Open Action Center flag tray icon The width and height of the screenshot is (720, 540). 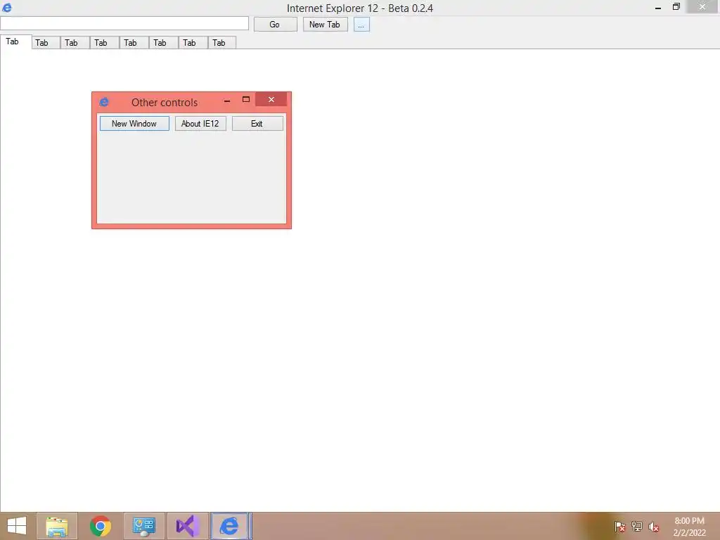point(620,527)
